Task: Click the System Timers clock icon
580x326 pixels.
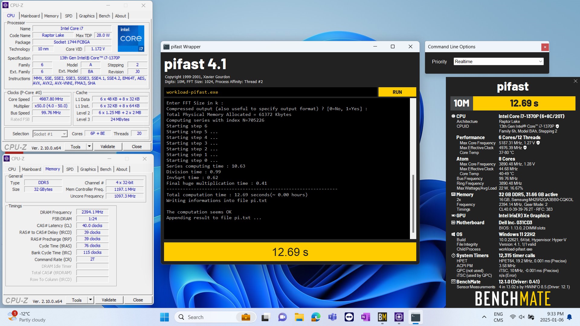Action: pyautogui.click(x=453, y=255)
